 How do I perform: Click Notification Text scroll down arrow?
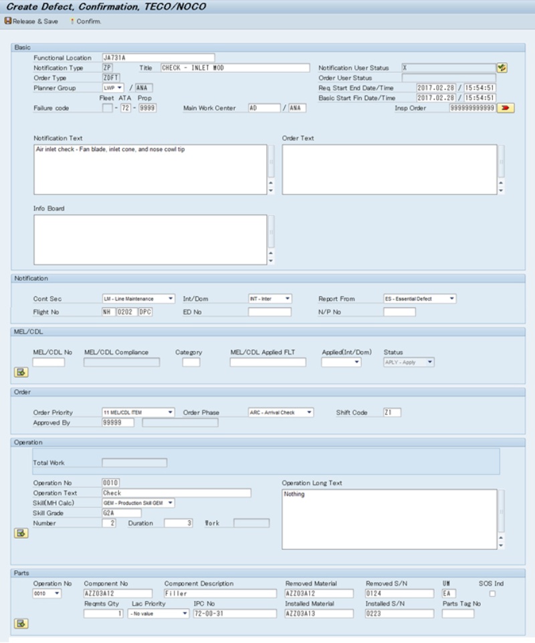pyautogui.click(x=271, y=190)
